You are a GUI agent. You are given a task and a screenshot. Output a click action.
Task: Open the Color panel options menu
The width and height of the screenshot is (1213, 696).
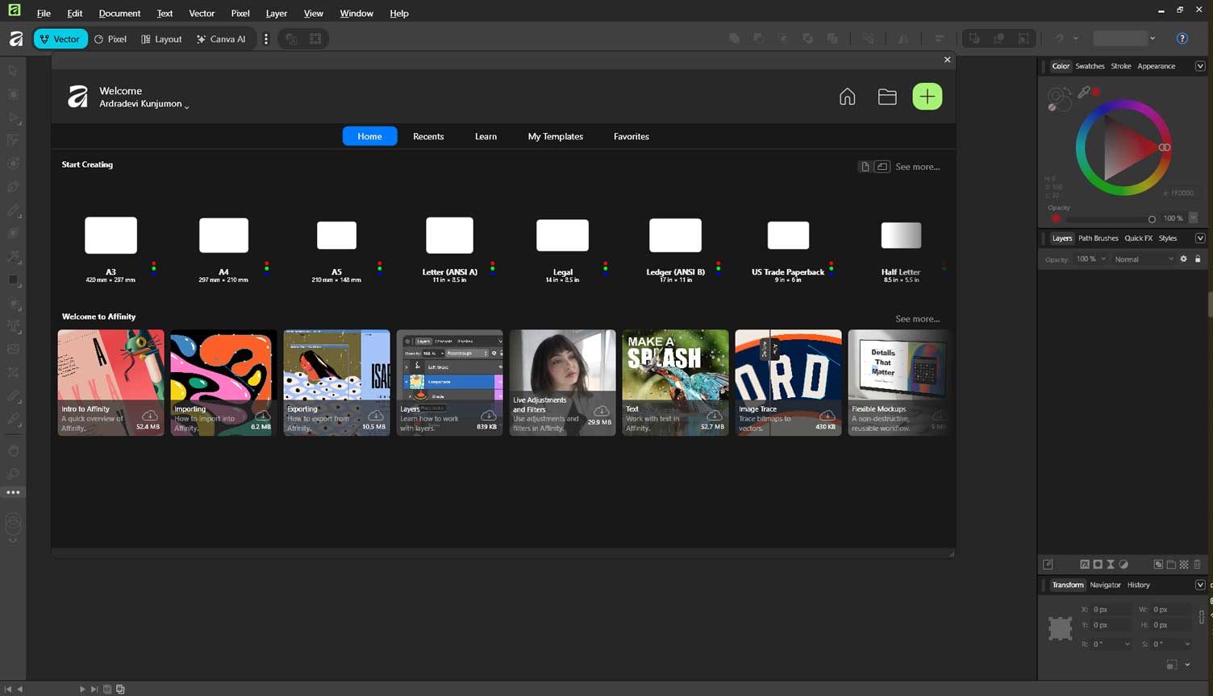tap(1200, 66)
